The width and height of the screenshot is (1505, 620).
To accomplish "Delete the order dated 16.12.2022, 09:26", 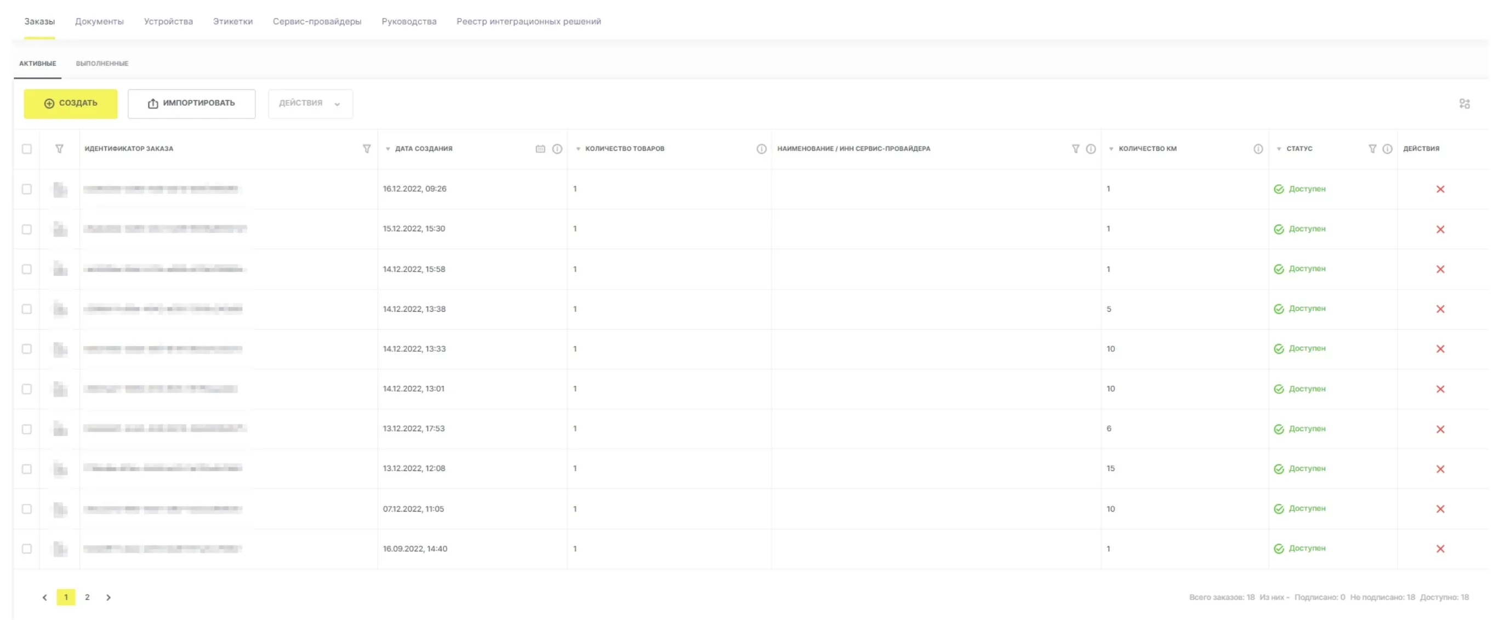I will [1440, 189].
